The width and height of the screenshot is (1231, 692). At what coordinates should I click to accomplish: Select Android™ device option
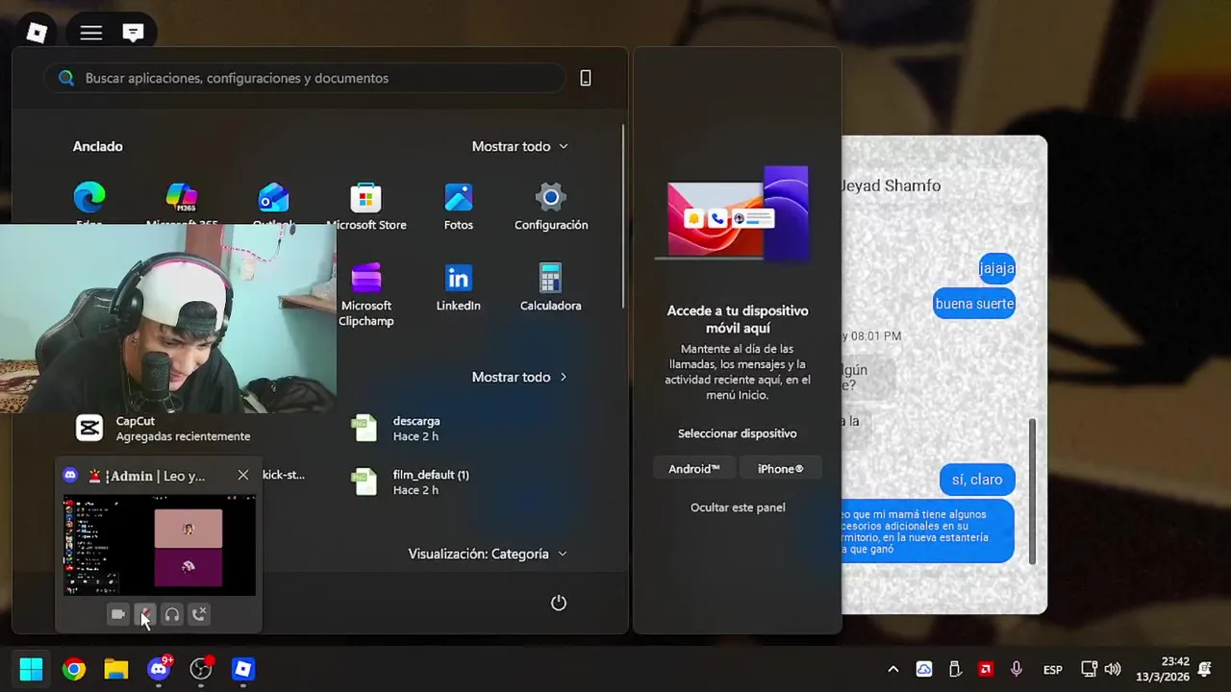point(694,469)
